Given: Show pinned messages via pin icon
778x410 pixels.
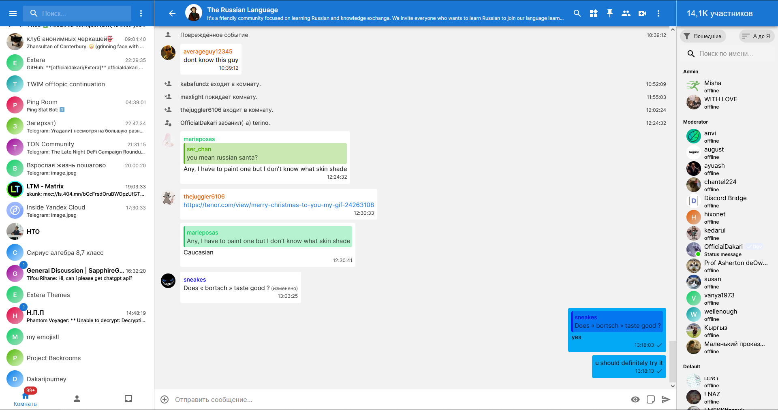Looking at the screenshot, I should click(x=610, y=13).
